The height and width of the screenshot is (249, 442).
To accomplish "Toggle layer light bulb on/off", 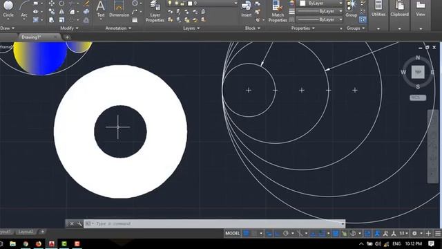I will click(x=170, y=3).
